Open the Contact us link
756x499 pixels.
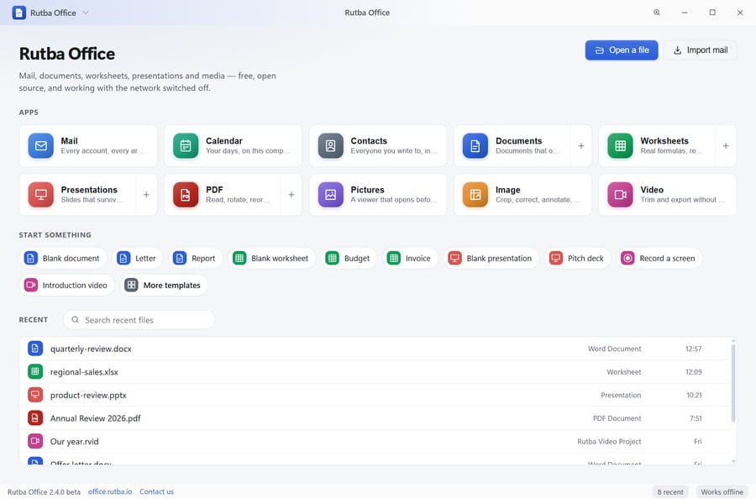point(157,491)
